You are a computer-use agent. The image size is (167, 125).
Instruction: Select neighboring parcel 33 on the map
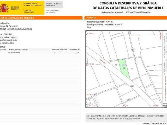point(116,65)
